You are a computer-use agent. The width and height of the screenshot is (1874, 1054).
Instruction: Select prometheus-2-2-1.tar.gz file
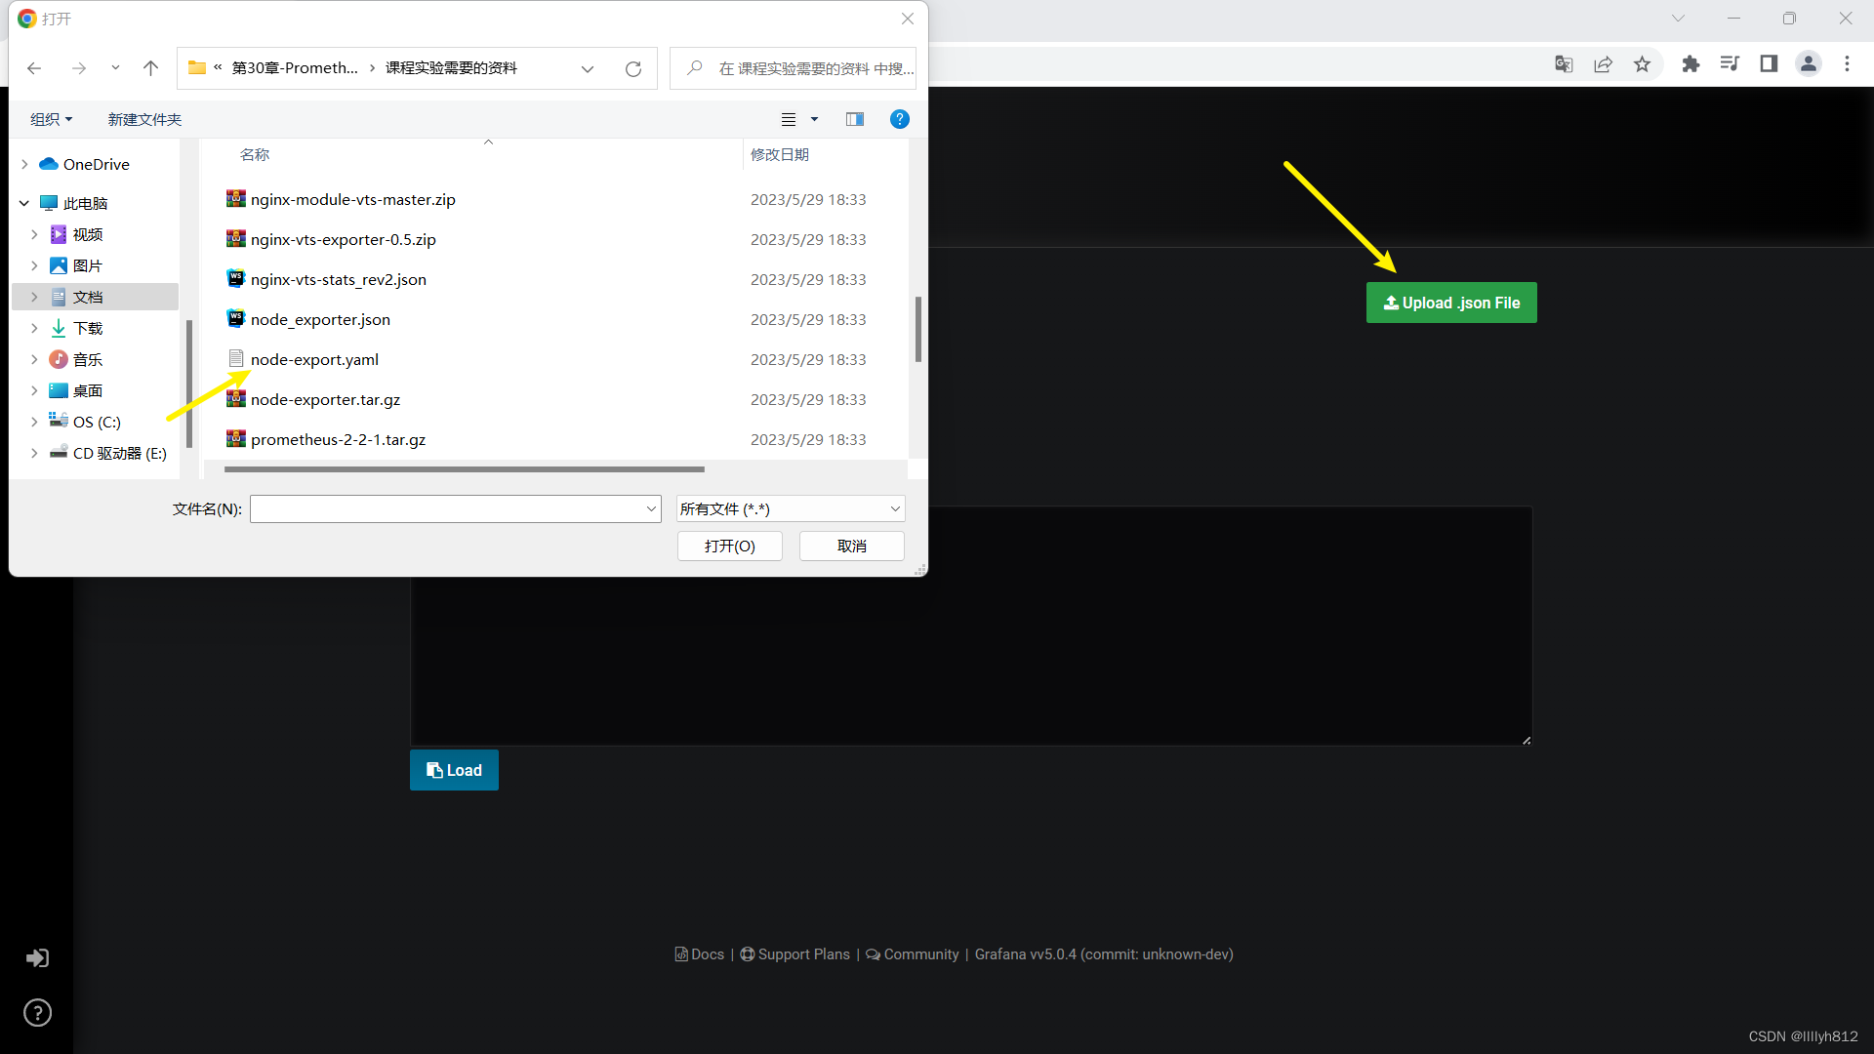click(338, 439)
